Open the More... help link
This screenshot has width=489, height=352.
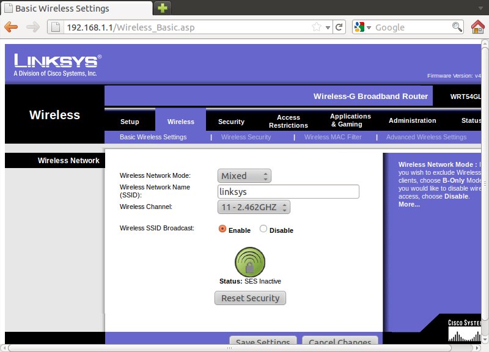click(x=409, y=204)
